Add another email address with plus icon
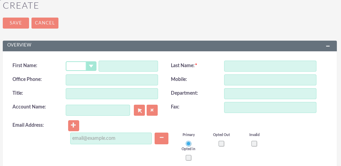 74,126
